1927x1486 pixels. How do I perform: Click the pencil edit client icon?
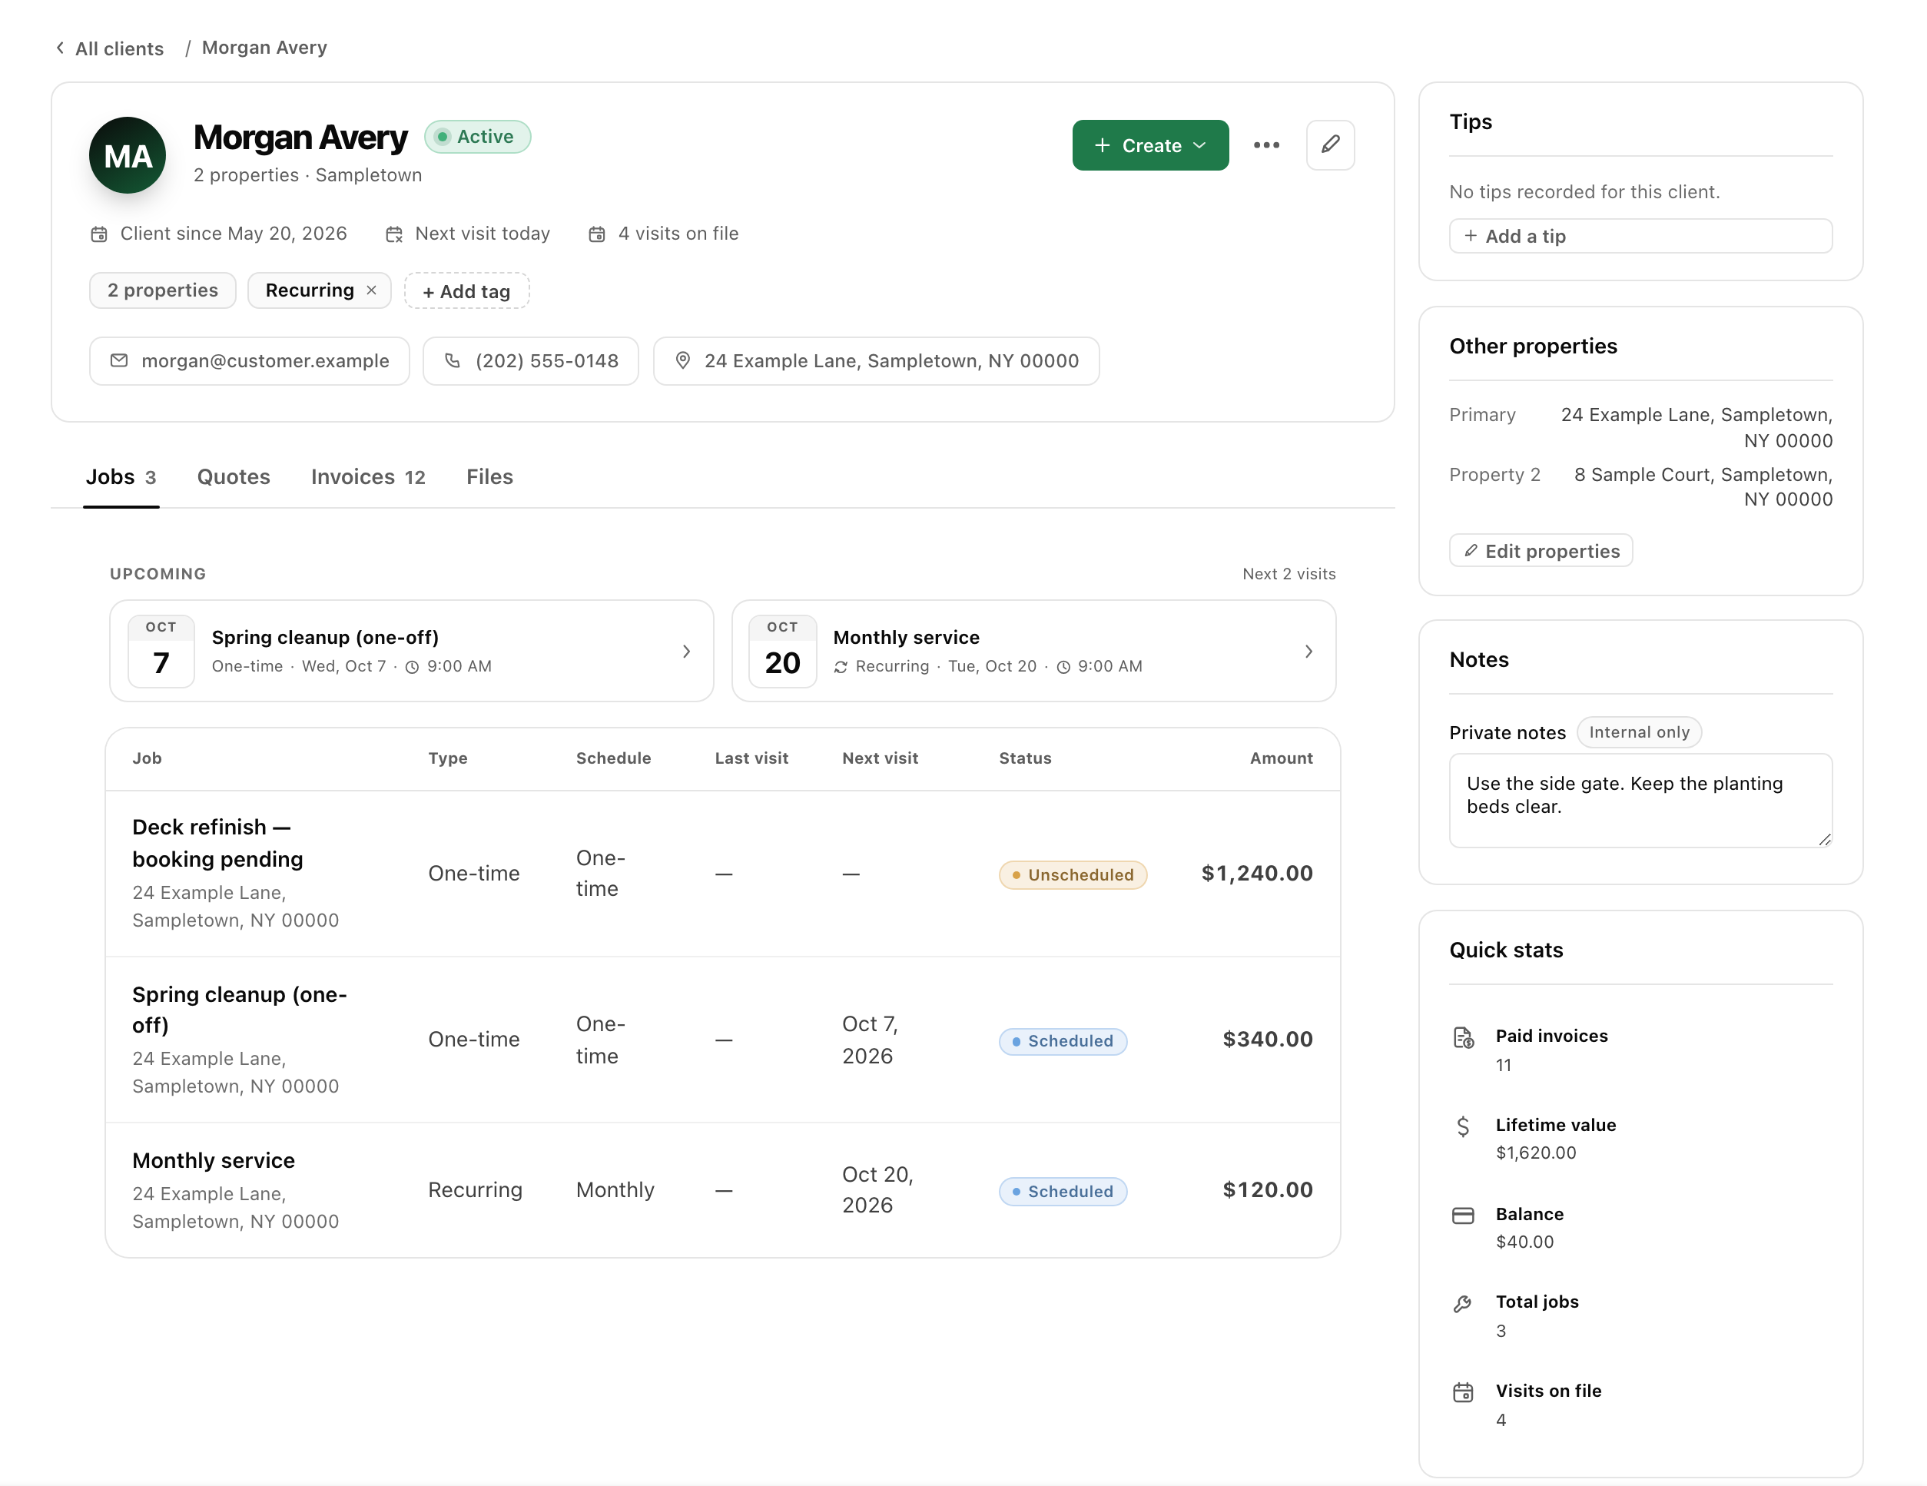point(1330,144)
